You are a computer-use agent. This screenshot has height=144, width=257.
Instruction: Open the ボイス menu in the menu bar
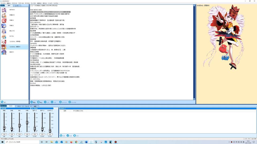[x=27, y=3]
